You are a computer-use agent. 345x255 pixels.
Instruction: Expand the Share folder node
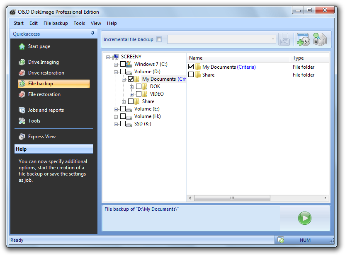pos(124,102)
